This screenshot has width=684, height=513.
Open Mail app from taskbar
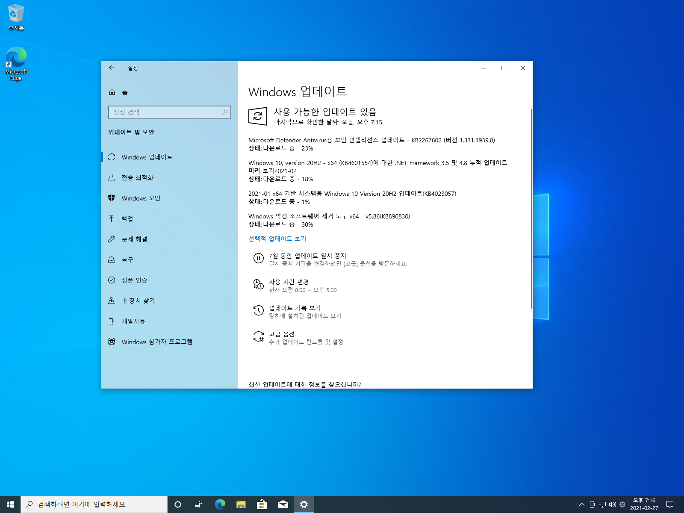point(283,504)
